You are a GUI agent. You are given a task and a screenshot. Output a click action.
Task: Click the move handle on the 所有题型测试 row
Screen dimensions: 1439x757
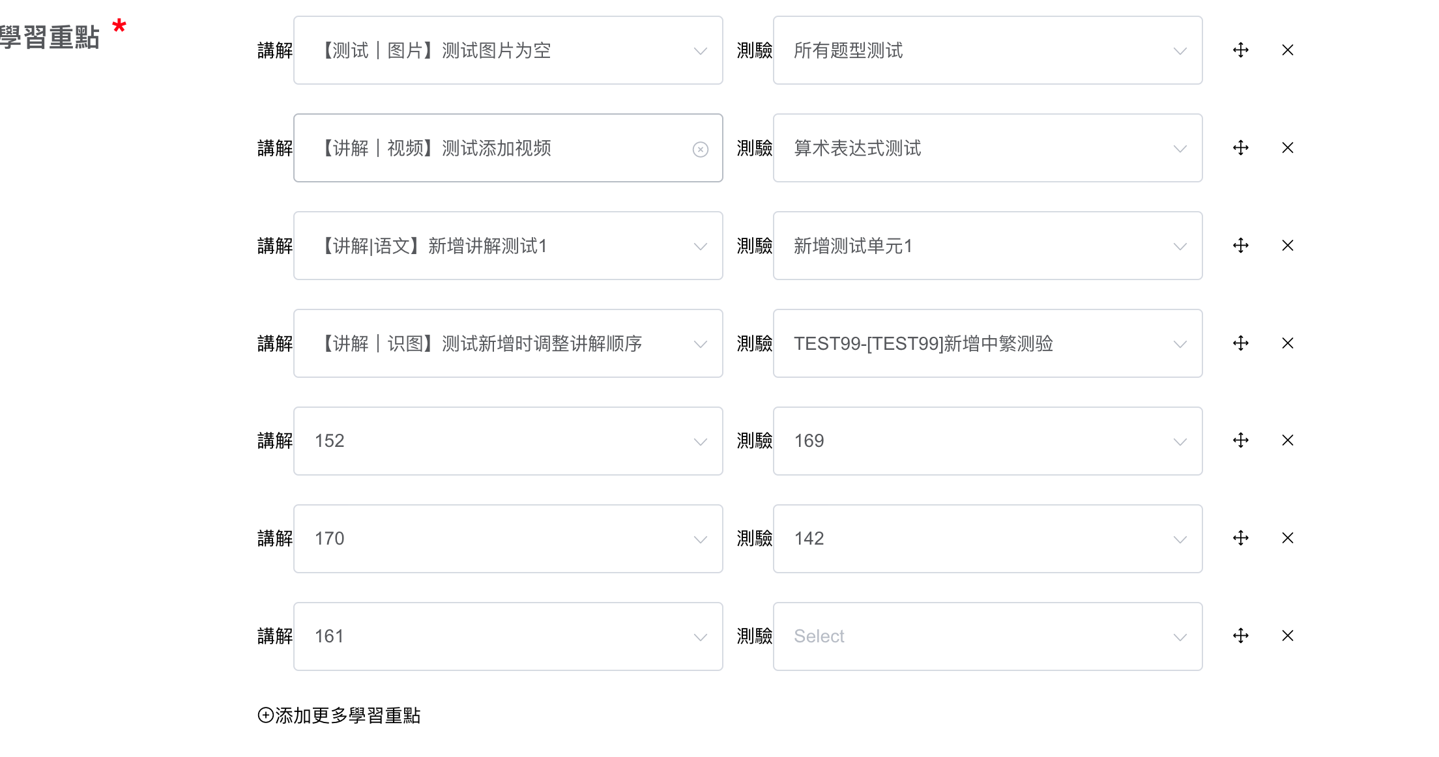[x=1241, y=50]
